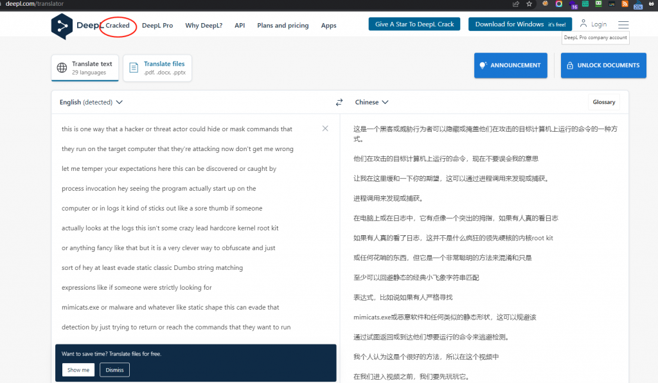The width and height of the screenshot is (658, 383).
Task: Click the green robot face extension icon
Action: click(598, 3)
